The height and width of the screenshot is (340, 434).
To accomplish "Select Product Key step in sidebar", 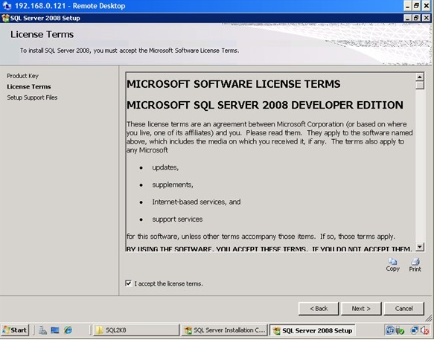I will point(22,76).
